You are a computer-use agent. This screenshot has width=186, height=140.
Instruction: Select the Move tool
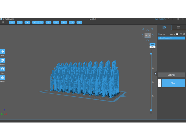2,52
